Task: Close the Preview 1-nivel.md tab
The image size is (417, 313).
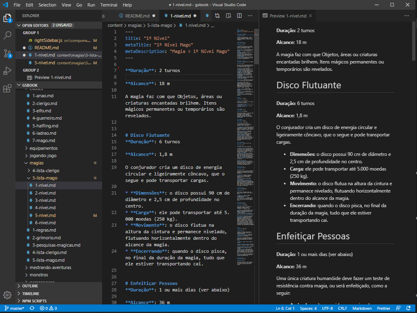Action: 310,16
